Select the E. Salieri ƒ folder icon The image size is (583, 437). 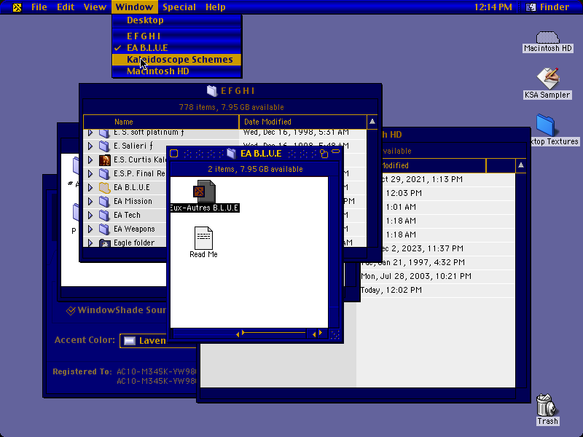[x=104, y=146]
